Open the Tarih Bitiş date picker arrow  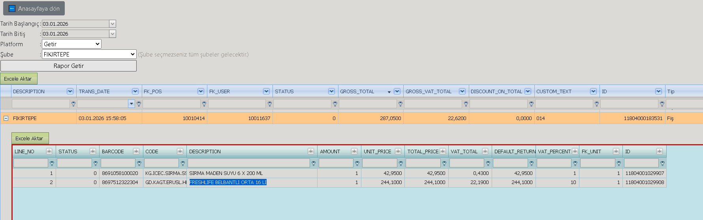113,34
